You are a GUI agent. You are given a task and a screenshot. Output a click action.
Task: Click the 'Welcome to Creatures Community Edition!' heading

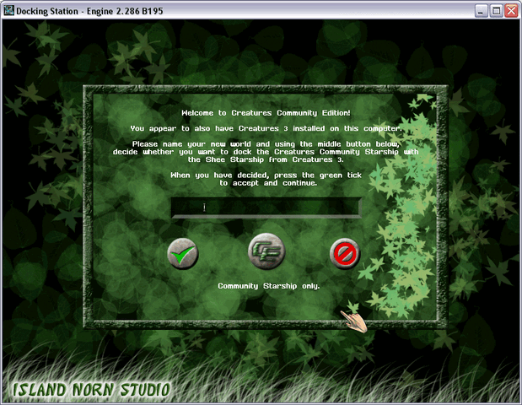[x=266, y=113]
